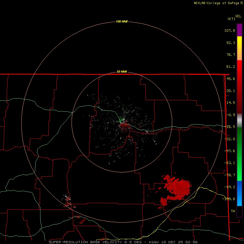Image resolution: width=244 pixels, height=244 pixels.
Task: Click the -16.5 velocity scale label
Action: [x=230, y=127]
